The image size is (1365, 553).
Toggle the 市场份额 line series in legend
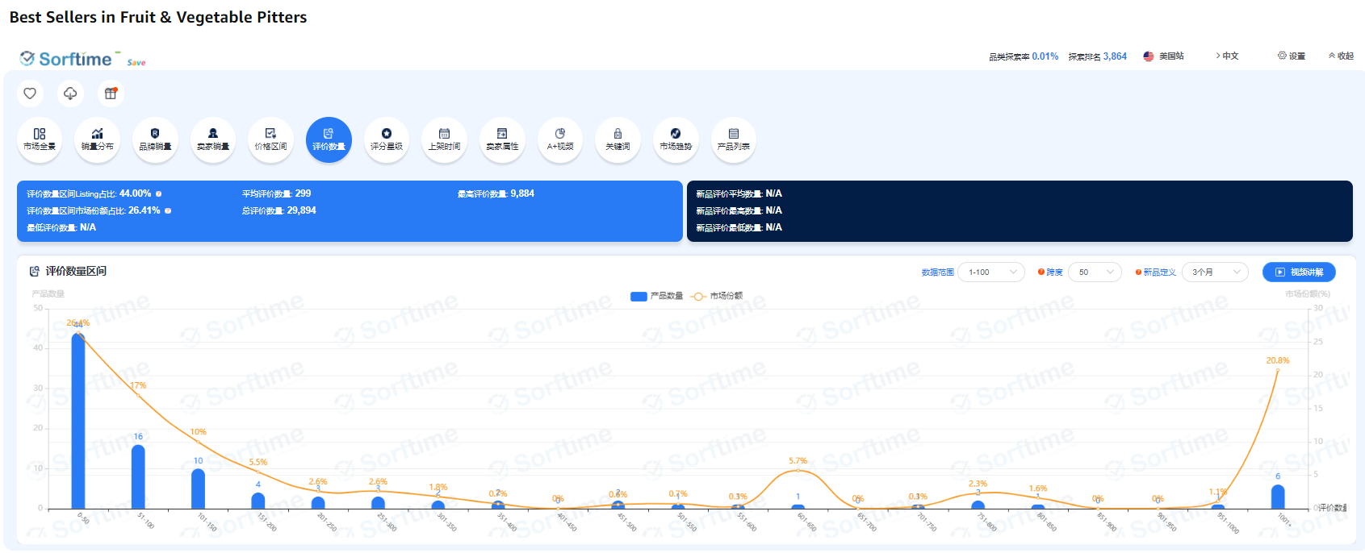point(717,296)
